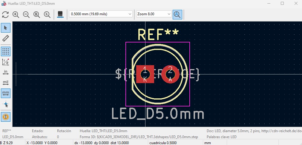Toggle grid dots display
This screenshot has width=302, height=145.
coord(6,51)
